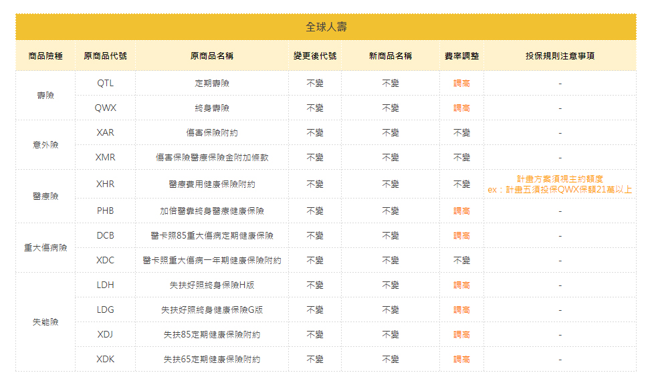
Task: Click the 調高 rate cell for LDH
Action: point(461,285)
